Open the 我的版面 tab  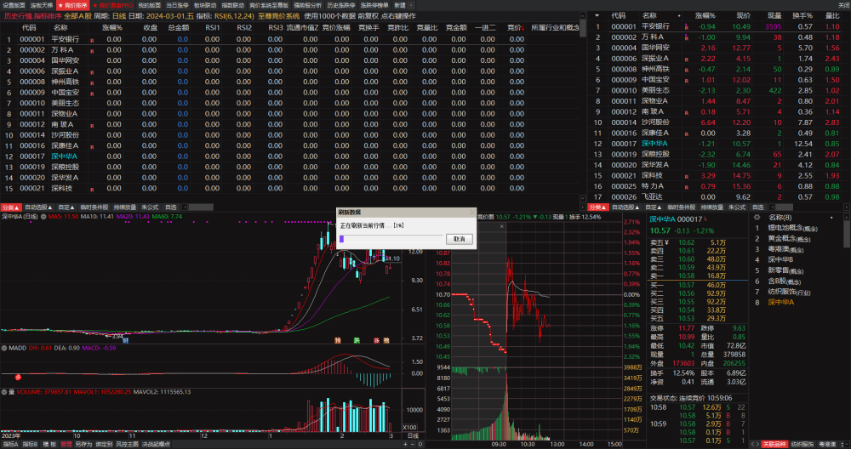tap(149, 5)
